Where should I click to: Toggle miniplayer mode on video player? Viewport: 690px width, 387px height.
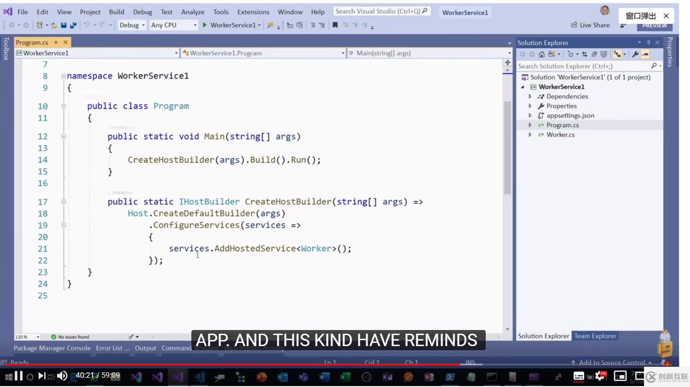(620, 376)
